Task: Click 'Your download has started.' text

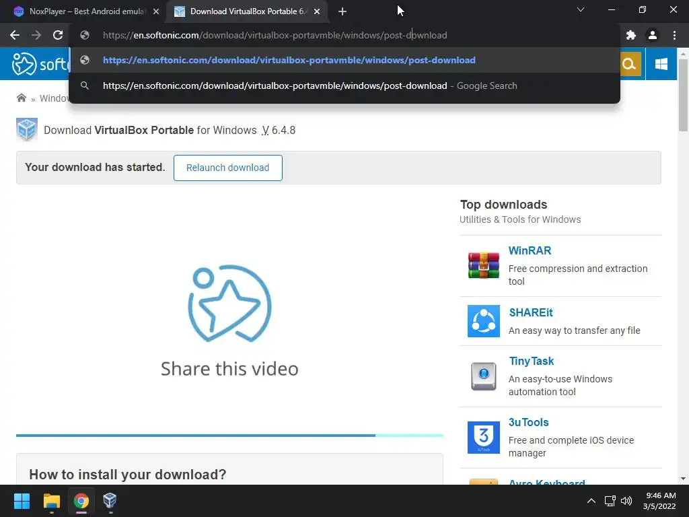Action: 95,167
